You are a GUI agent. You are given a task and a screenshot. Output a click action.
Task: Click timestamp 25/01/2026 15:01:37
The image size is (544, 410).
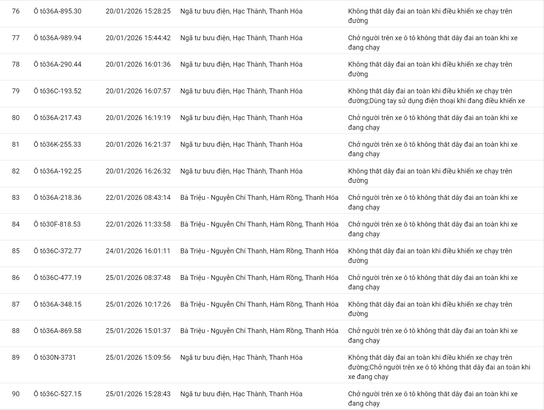click(138, 331)
